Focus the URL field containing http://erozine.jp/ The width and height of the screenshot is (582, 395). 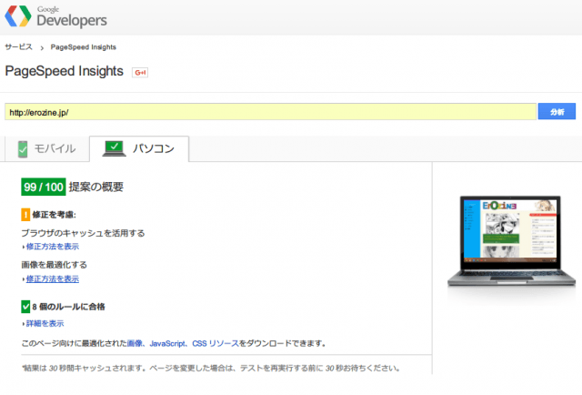[270, 112]
